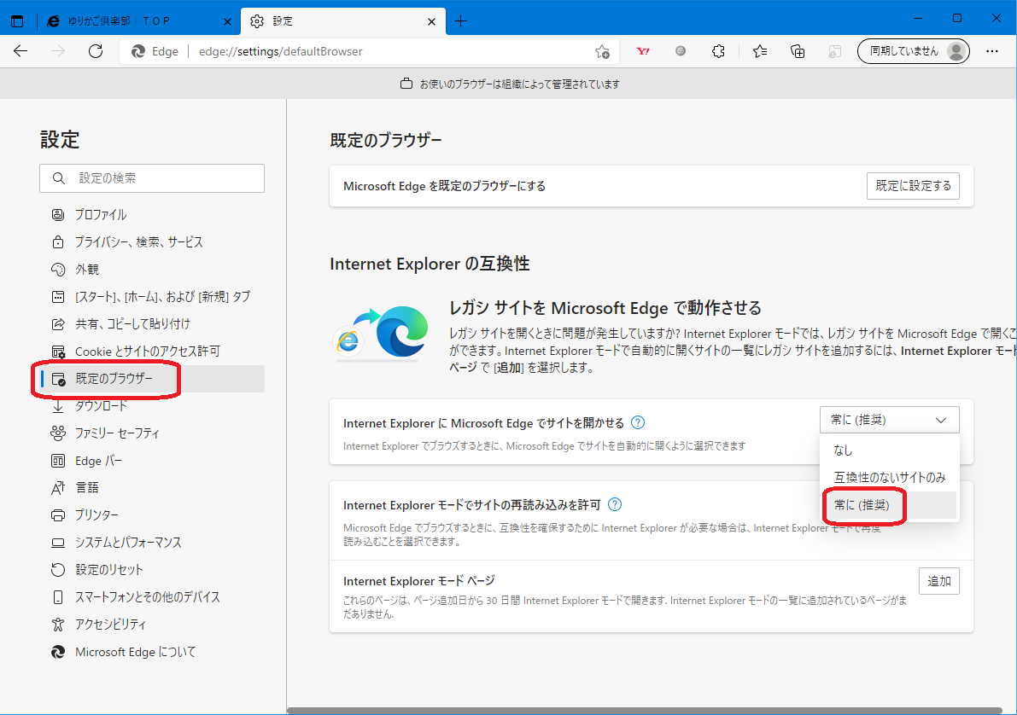
Task: Open 共有、コピーして貼り付け settings
Action: pyautogui.click(x=152, y=323)
